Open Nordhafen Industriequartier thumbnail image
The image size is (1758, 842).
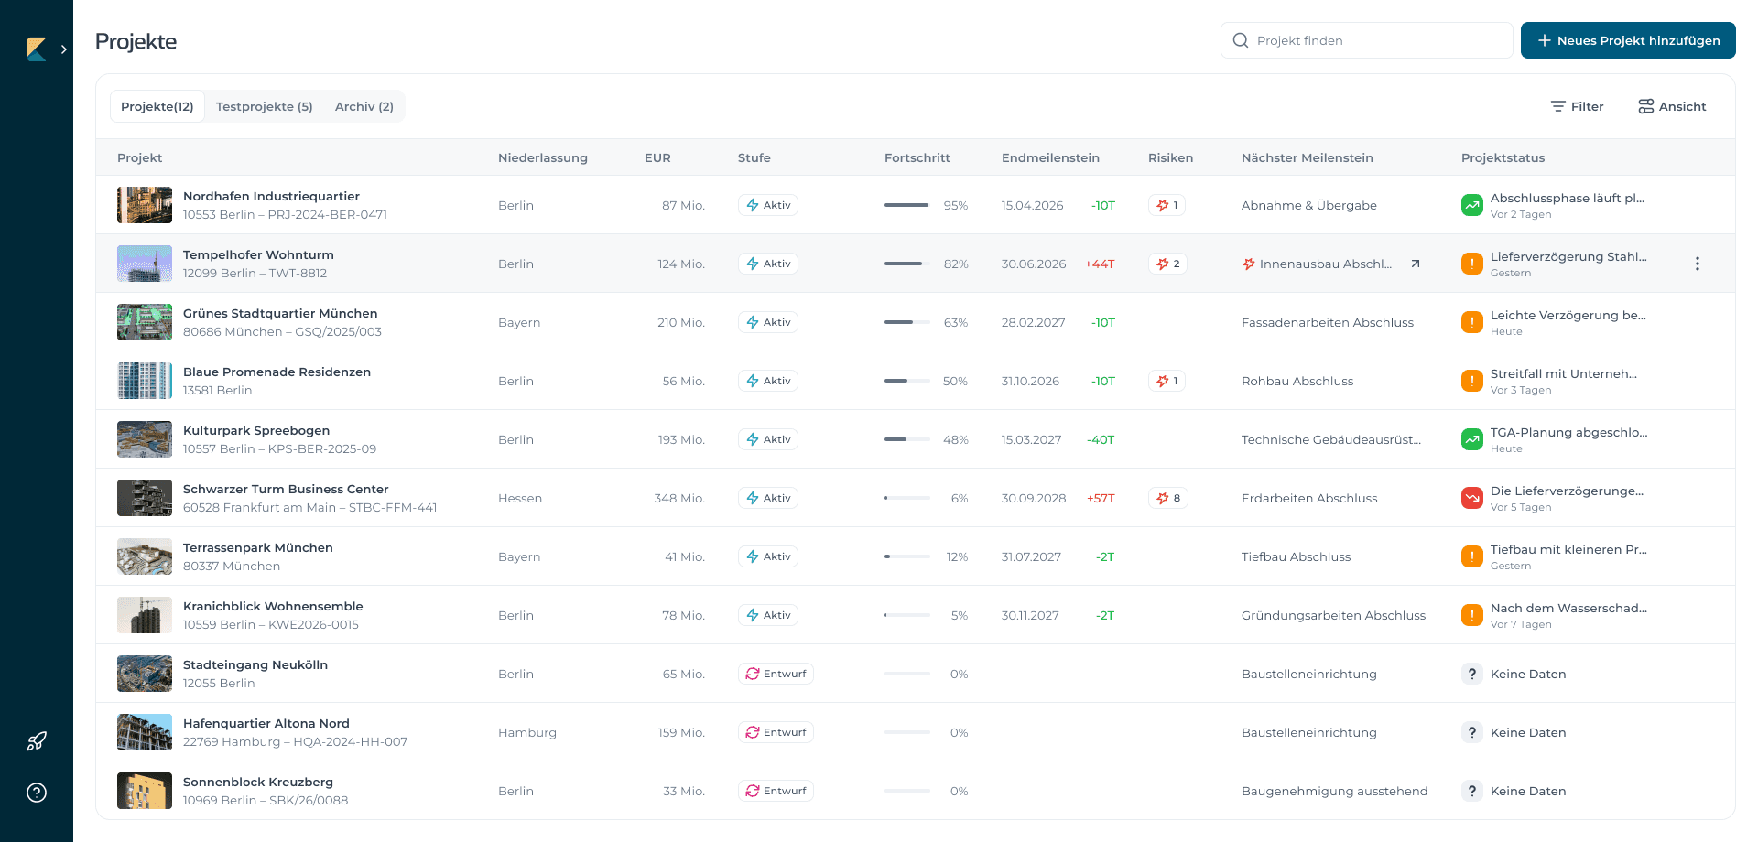pyautogui.click(x=145, y=205)
